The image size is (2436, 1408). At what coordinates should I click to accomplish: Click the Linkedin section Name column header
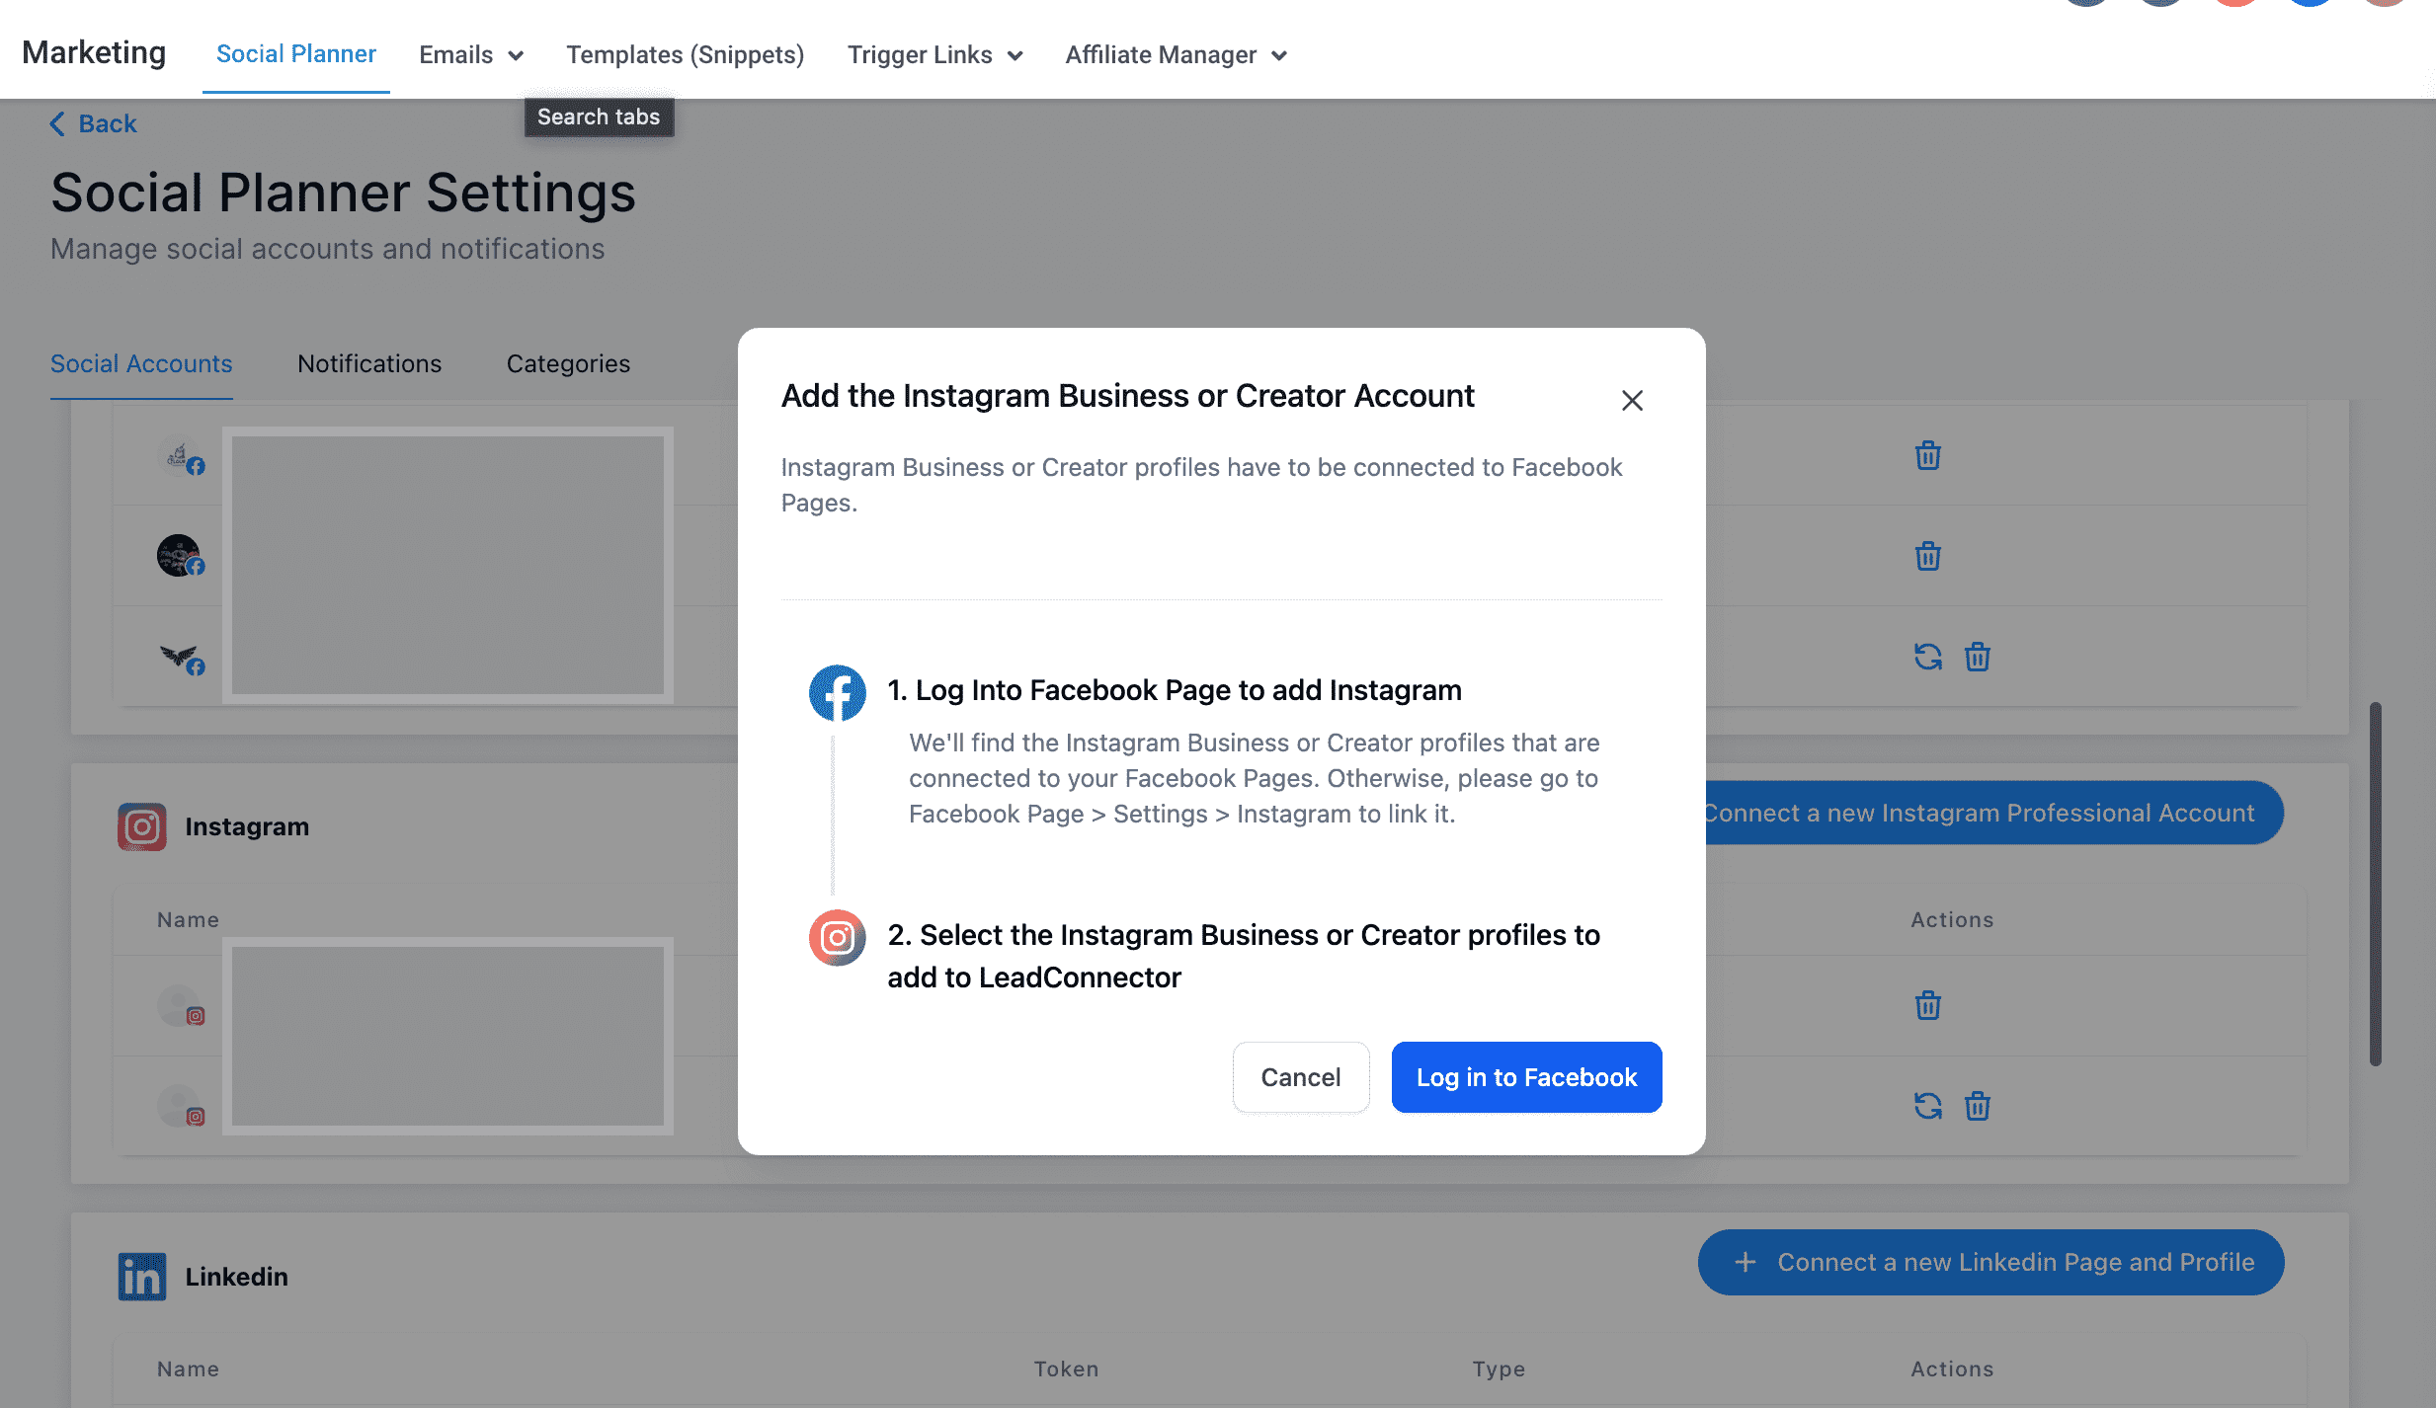pyautogui.click(x=188, y=1369)
